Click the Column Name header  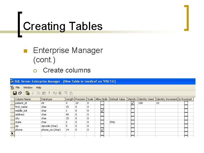[x=23, y=99]
